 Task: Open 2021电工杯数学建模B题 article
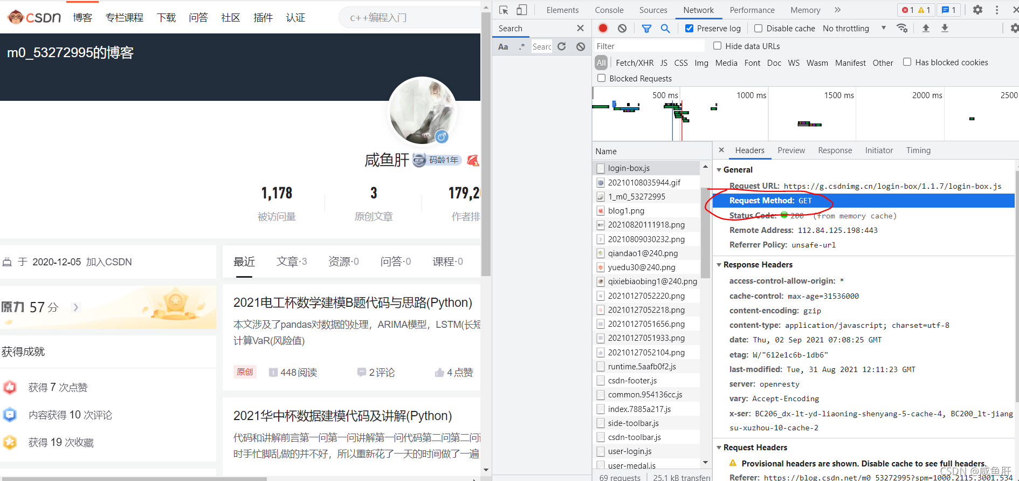[353, 303]
